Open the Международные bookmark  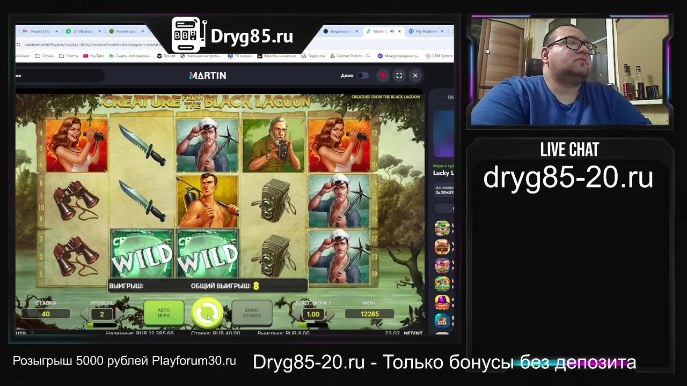pos(399,56)
